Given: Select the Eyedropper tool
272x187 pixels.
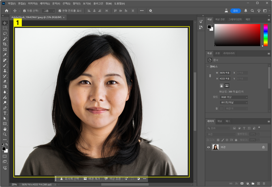Looking at the screenshot, I should pyautogui.click(x=5, y=55).
